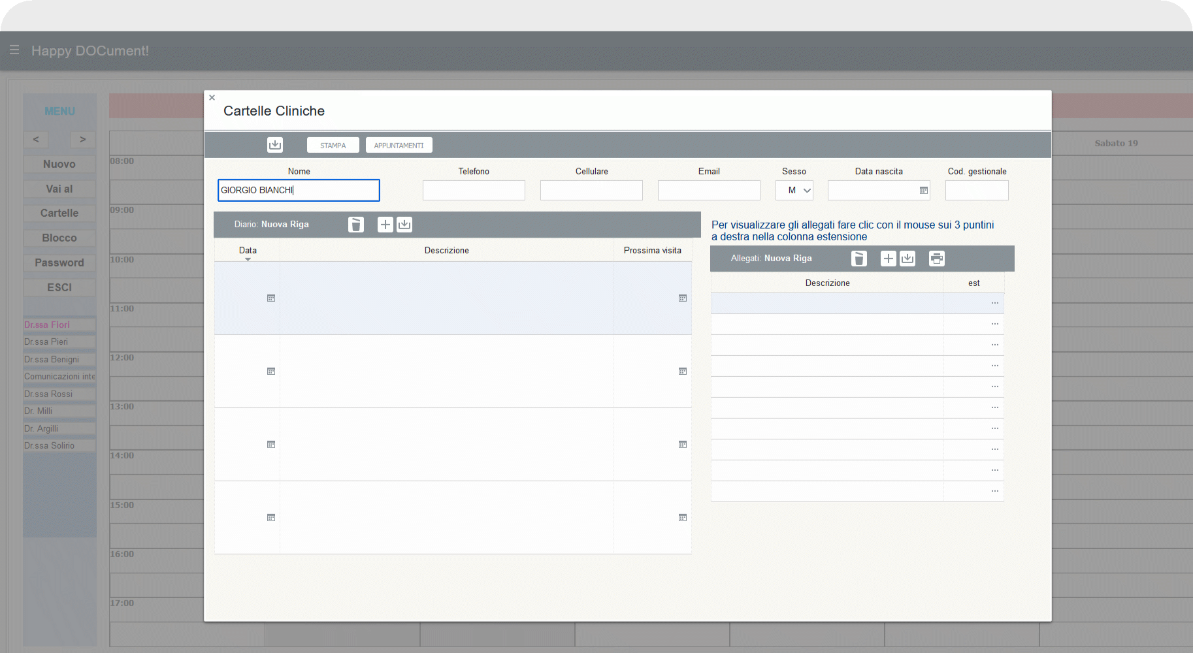This screenshot has width=1193, height=653.
Task: Open the hamburger menu beside Happy DOCument!
Action: coord(14,50)
